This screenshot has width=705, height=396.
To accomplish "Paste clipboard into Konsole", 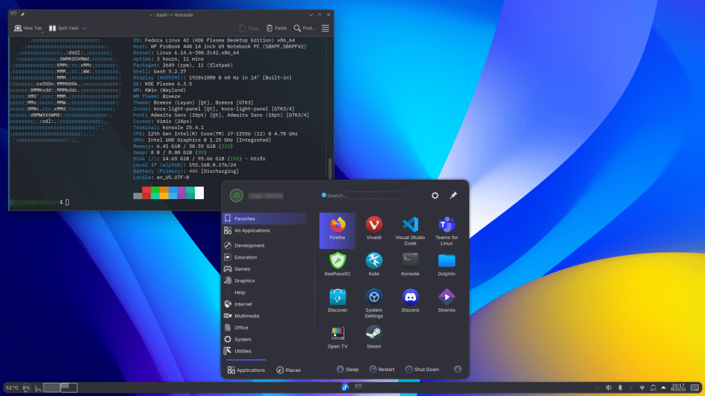I will pos(276,28).
